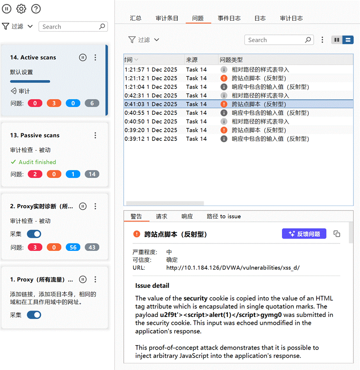Open settings via the gear icon
Image resolution: width=360 pixels, height=370 pixels.
coord(21,9)
